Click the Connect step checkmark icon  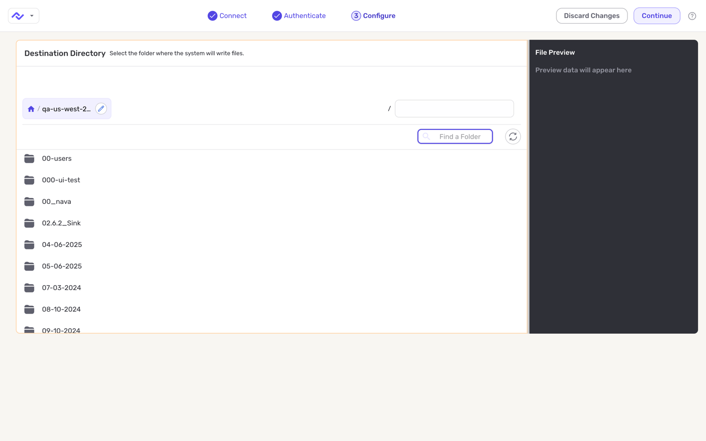(x=212, y=16)
